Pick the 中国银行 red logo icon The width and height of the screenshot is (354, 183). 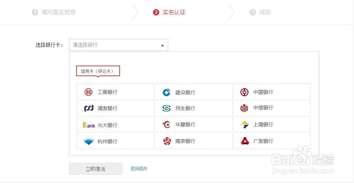click(x=244, y=92)
